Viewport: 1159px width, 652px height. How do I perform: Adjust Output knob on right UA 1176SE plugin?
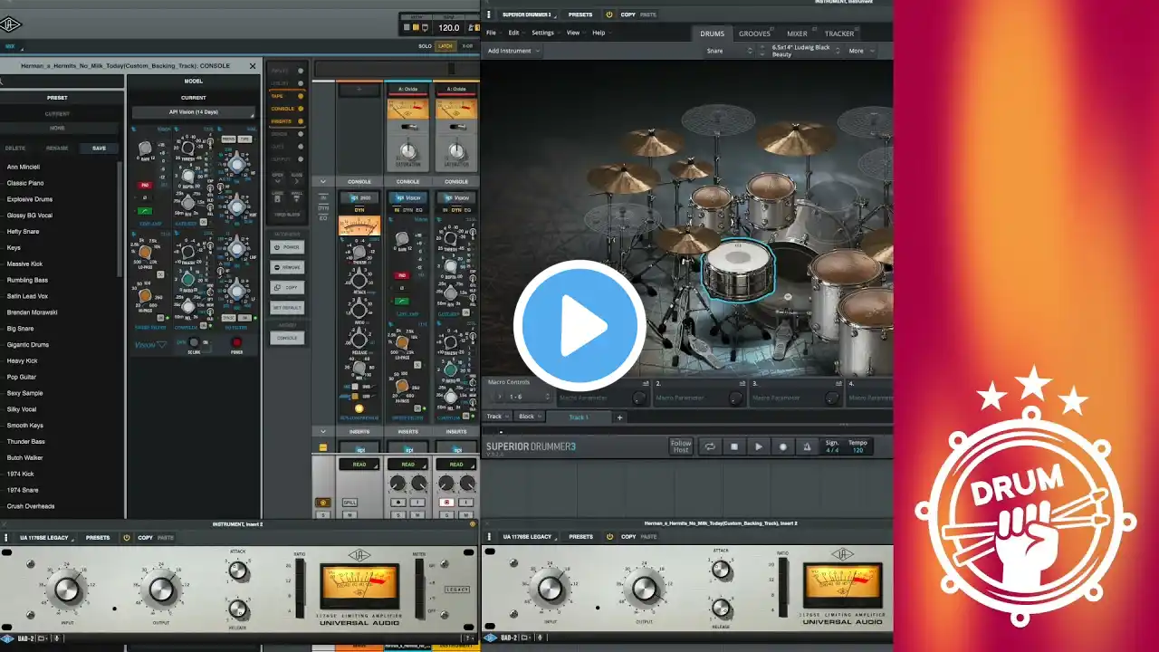[645, 589]
